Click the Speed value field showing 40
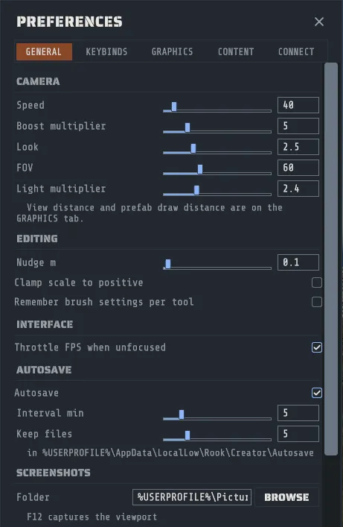Viewport: 343px width, 527px height. tap(298, 105)
